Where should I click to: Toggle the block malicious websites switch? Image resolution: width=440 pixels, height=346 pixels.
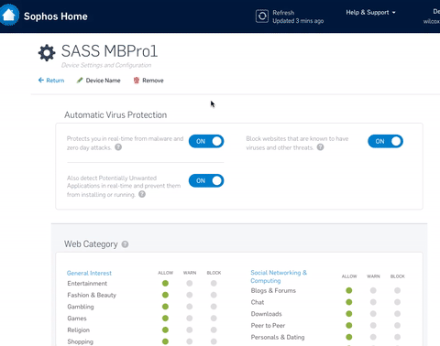coord(385,141)
